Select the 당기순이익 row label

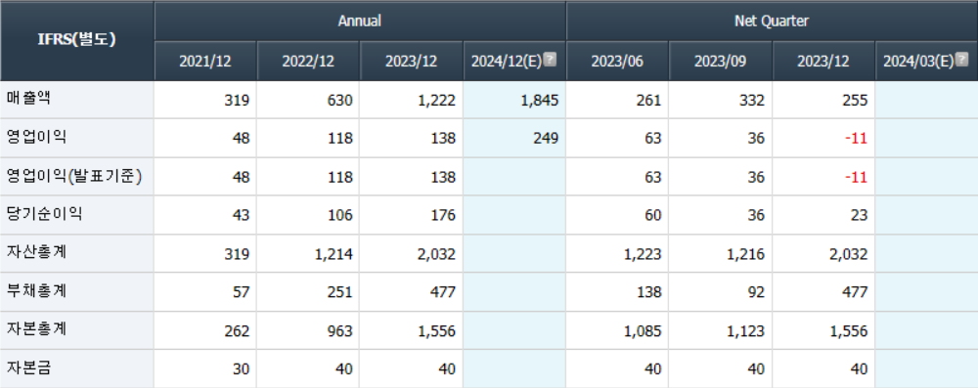[44, 215]
